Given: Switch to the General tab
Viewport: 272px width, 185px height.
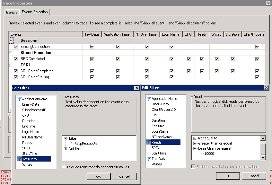Looking at the screenshot, I should (12, 13).
